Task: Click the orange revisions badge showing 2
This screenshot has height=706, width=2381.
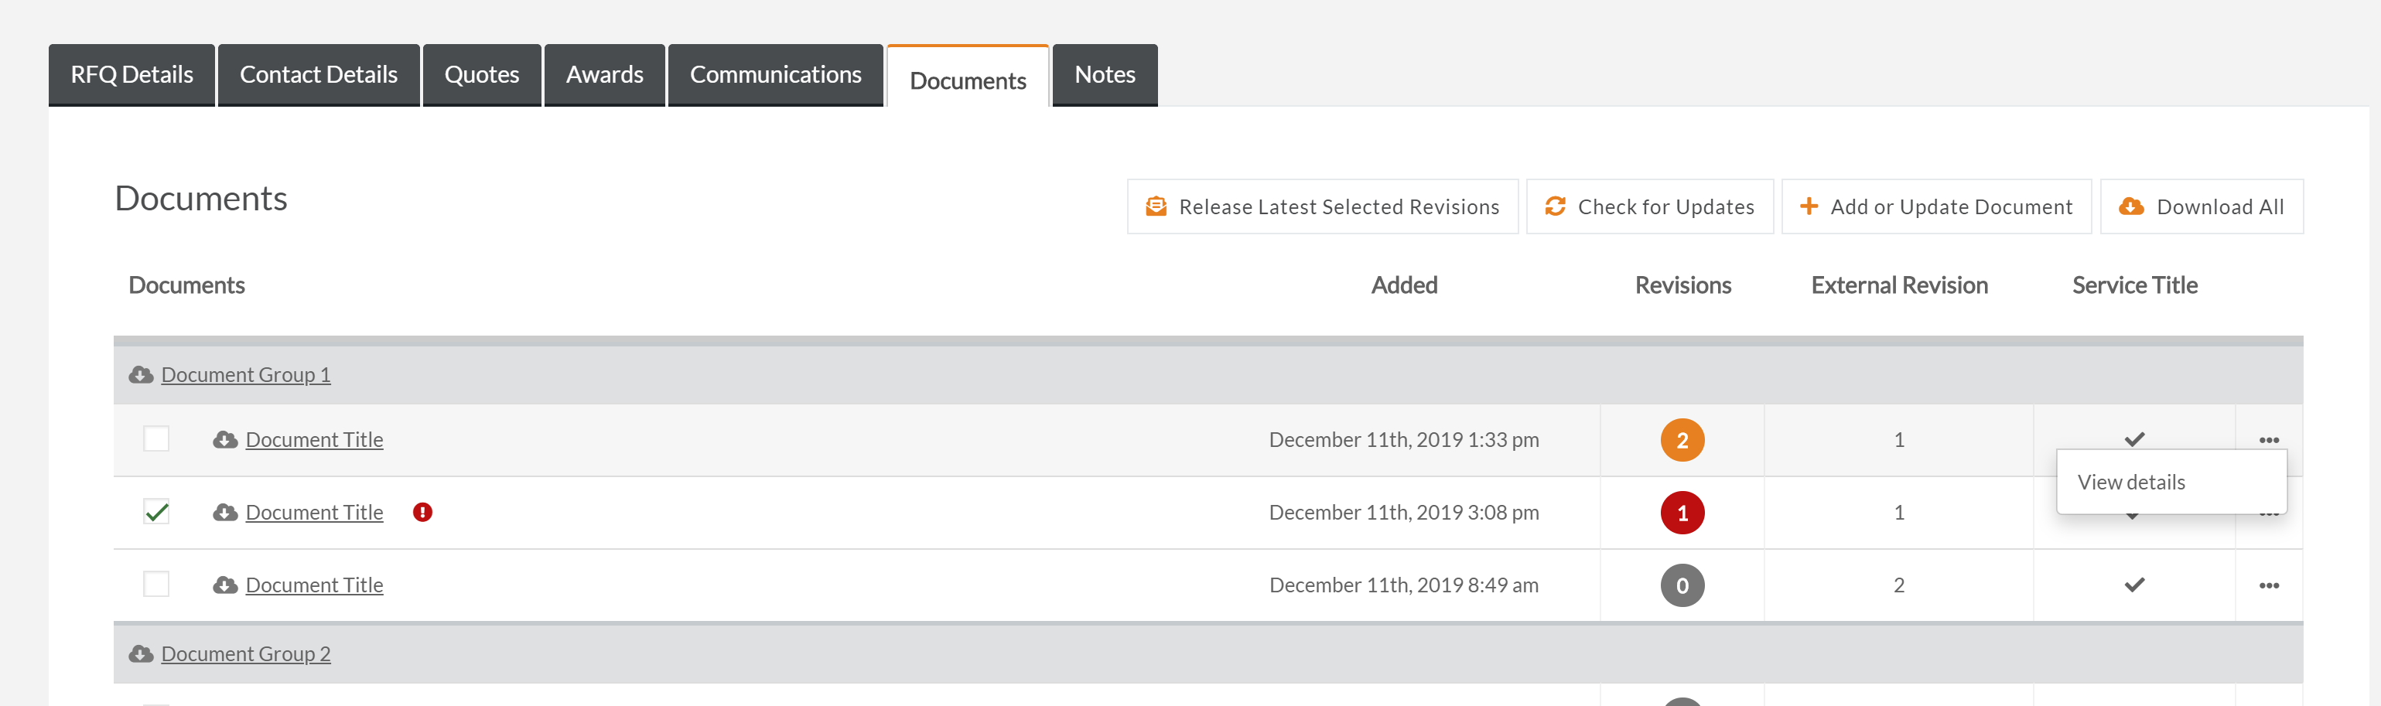Action: pyautogui.click(x=1682, y=440)
